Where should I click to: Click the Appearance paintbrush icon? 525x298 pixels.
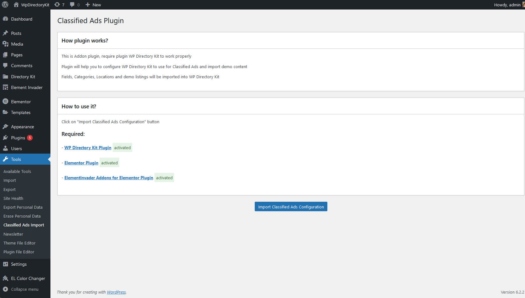point(5,127)
